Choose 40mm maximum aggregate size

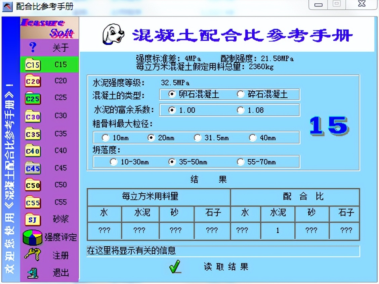coord(253,137)
